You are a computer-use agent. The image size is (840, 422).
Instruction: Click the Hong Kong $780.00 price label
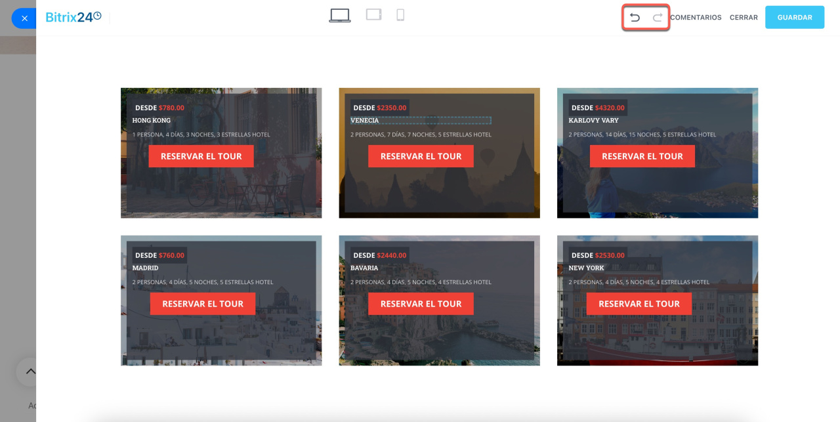(171, 108)
